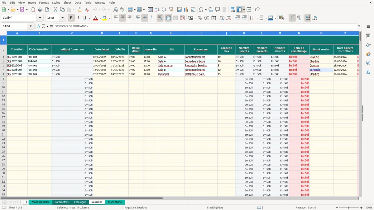Run the Spelling check icon
Screen dimensions: 374x210
point(122,10)
